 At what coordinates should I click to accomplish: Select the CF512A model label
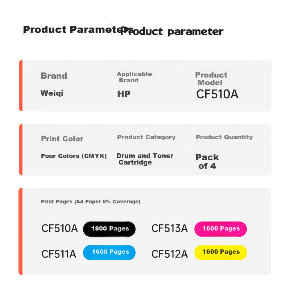pyautogui.click(x=170, y=254)
